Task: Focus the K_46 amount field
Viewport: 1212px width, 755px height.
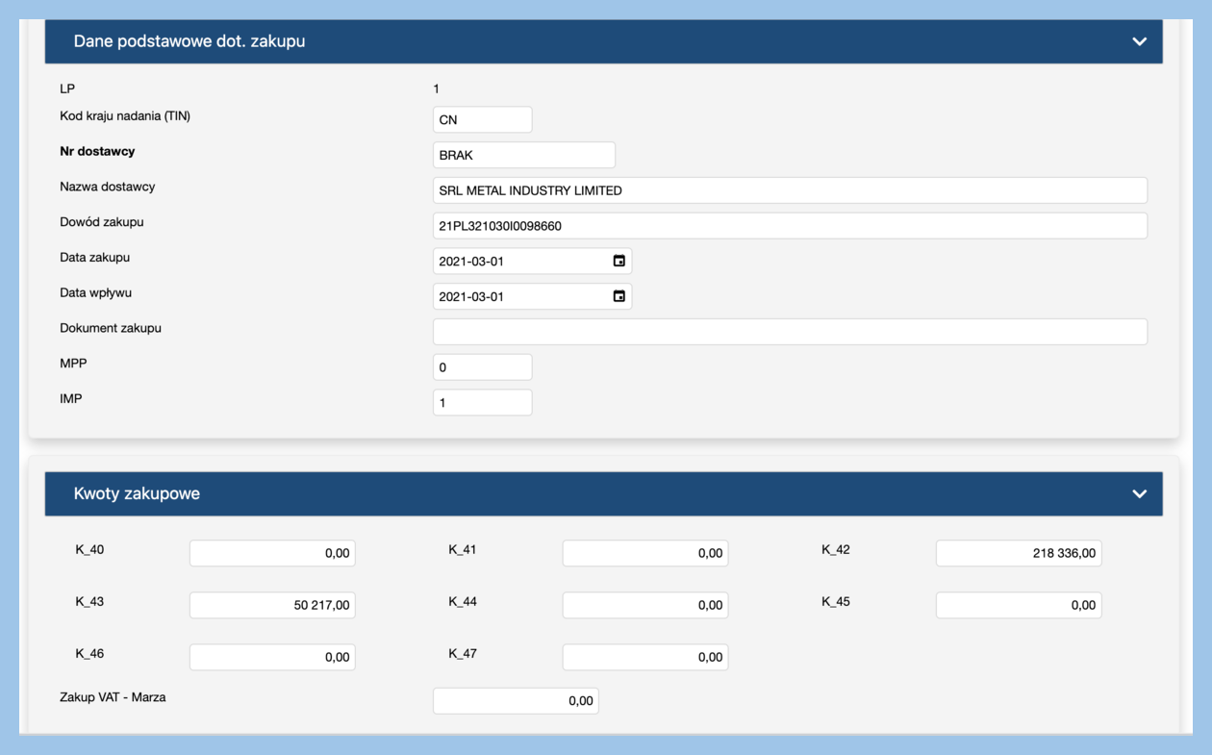Action: (x=272, y=657)
